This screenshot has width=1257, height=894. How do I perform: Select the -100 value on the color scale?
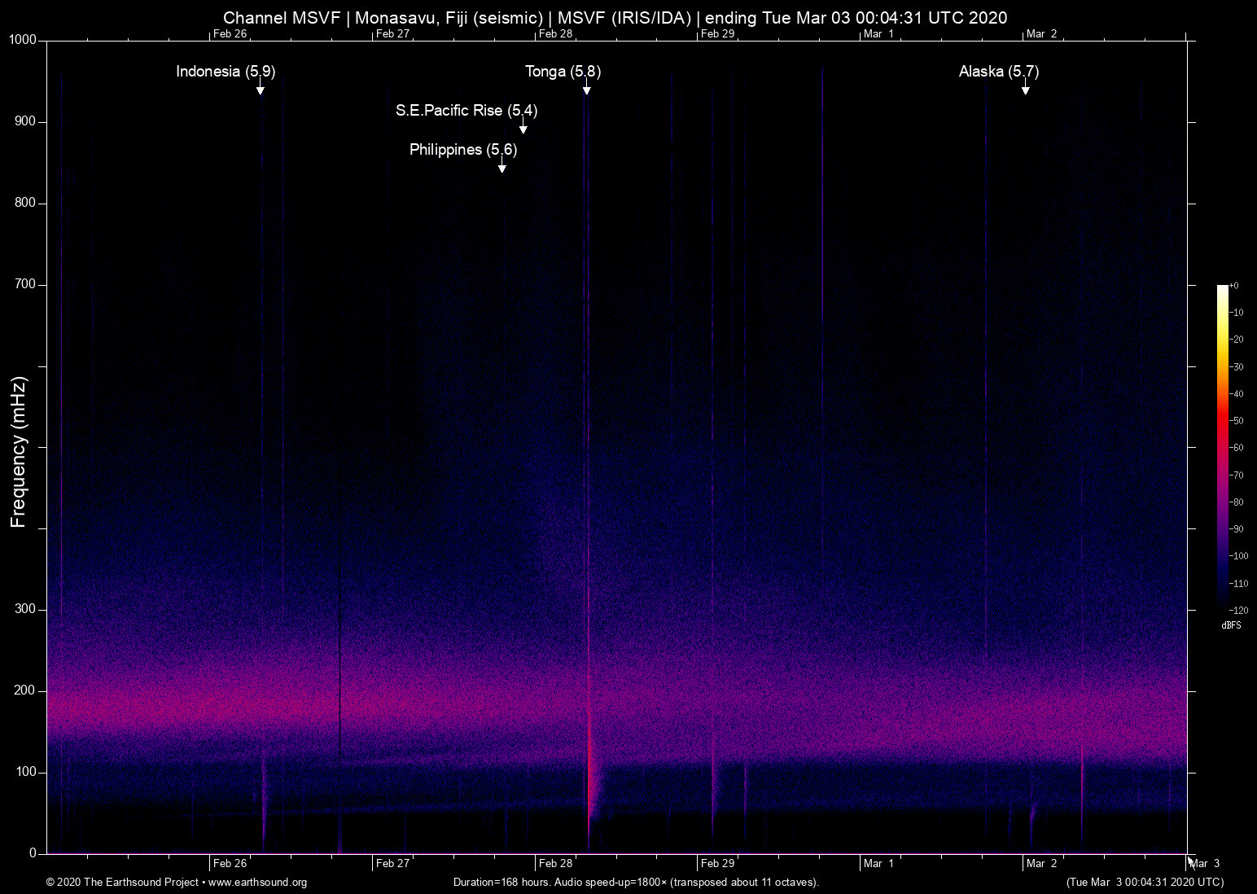pyautogui.click(x=1238, y=556)
